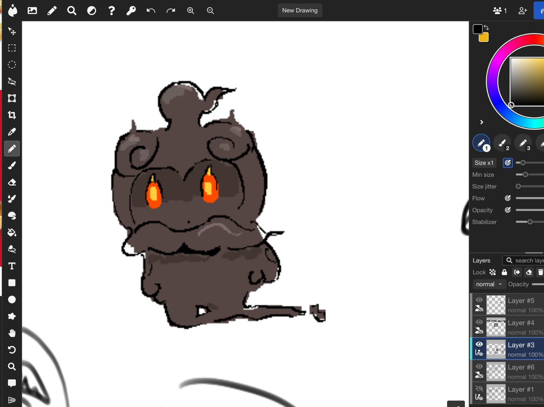This screenshot has width=544, height=407.
Task: Open the normal blend mode dropdown
Action: click(489, 284)
